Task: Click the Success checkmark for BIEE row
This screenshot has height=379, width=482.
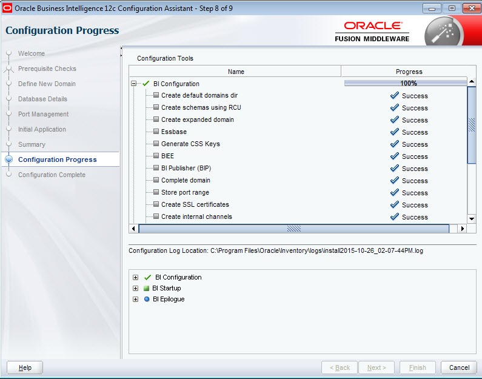Action: [x=395, y=156]
